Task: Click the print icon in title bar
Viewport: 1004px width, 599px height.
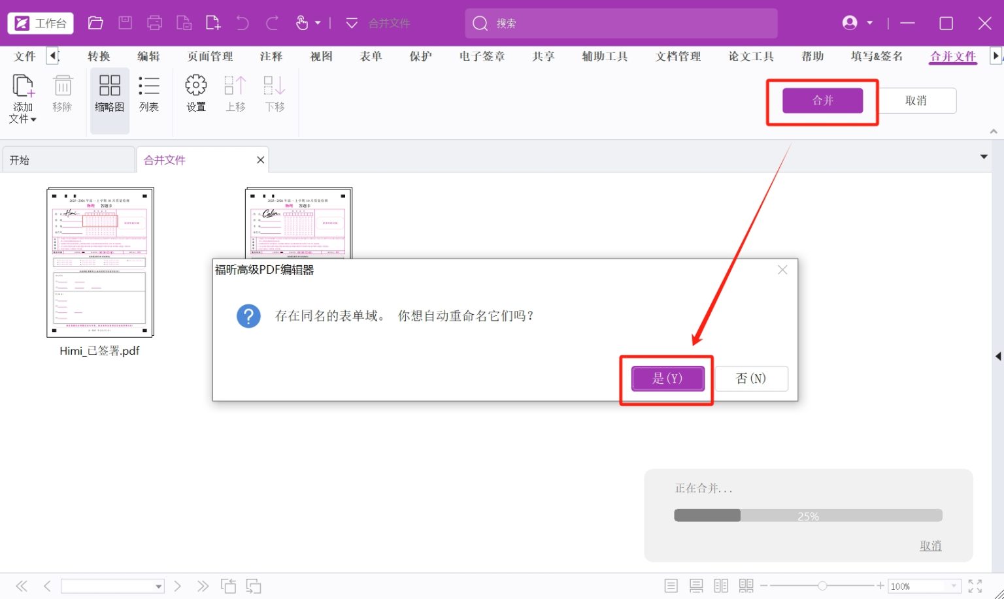Action: (x=155, y=24)
